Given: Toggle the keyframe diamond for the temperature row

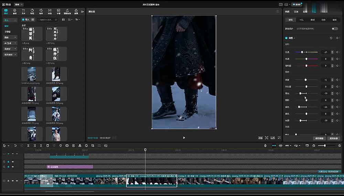Looking at the screenshot, I should click(337, 52).
